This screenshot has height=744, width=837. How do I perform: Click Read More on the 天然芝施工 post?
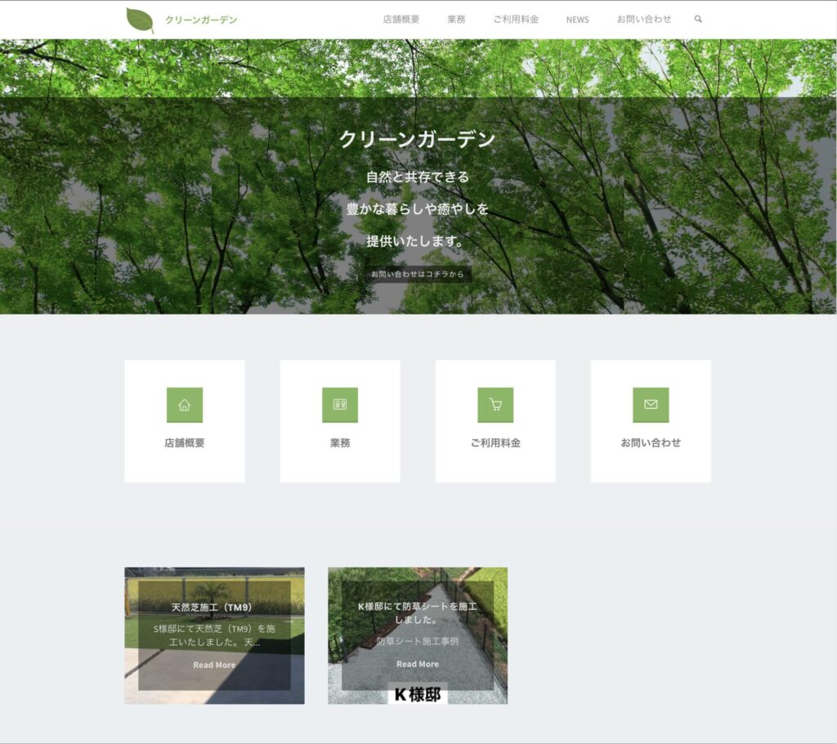pos(214,665)
